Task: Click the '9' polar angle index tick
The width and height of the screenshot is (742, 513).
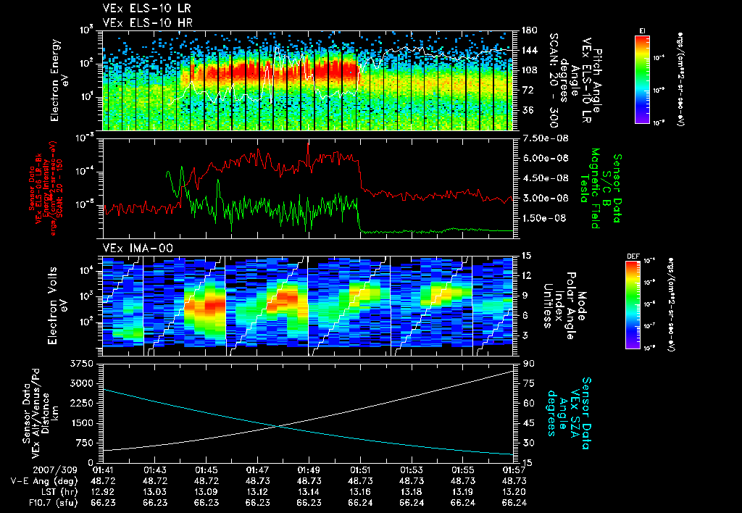Action: (524, 296)
